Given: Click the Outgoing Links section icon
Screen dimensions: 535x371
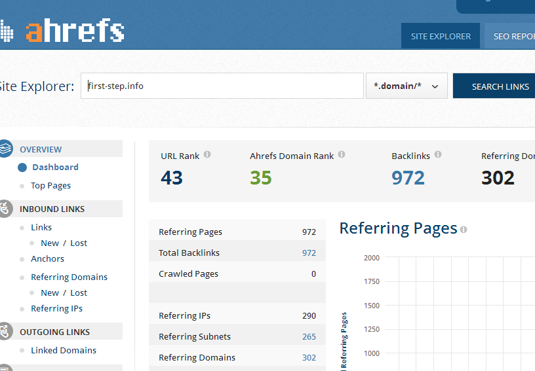Looking at the screenshot, I should click(x=5, y=331).
